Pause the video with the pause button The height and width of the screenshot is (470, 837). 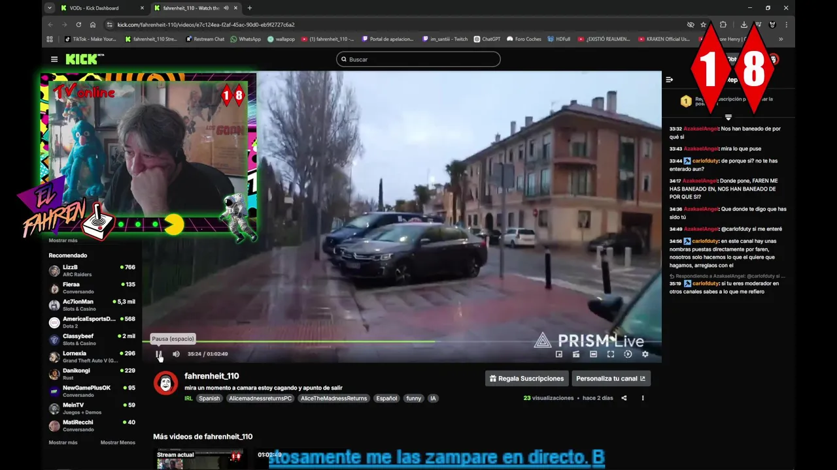point(158,354)
